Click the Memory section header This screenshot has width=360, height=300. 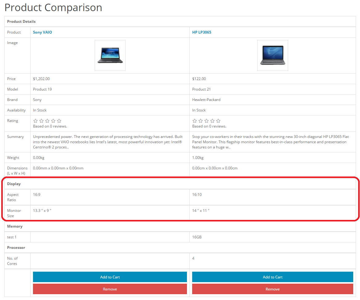click(15, 226)
